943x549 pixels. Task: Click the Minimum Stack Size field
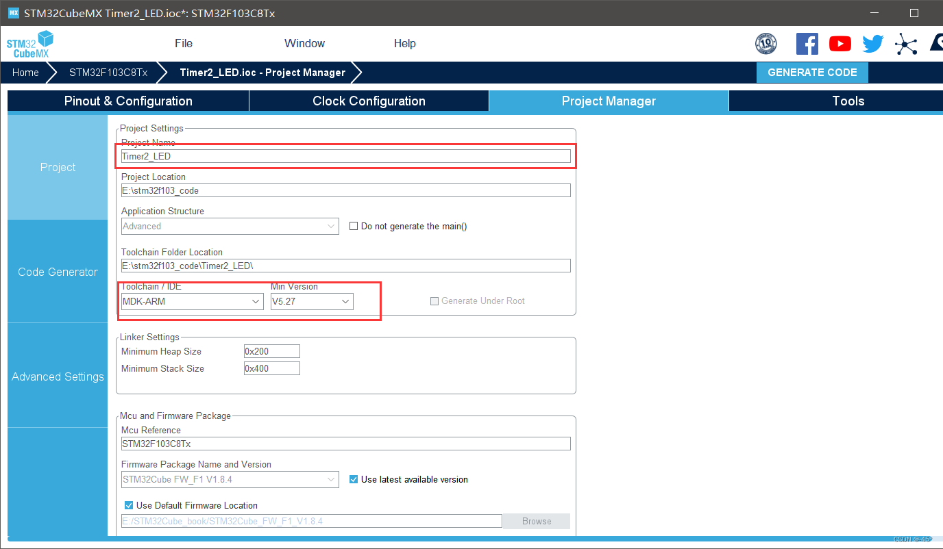272,368
